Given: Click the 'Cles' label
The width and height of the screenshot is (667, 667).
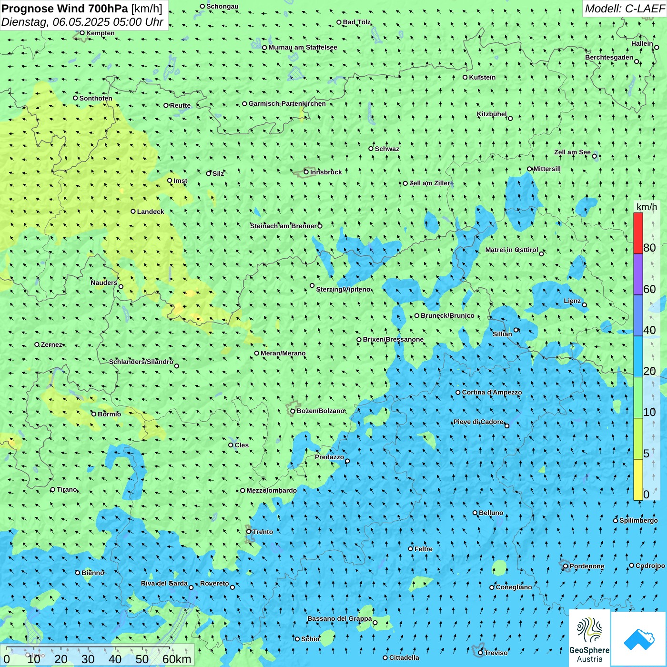Looking at the screenshot, I should 242,445.
